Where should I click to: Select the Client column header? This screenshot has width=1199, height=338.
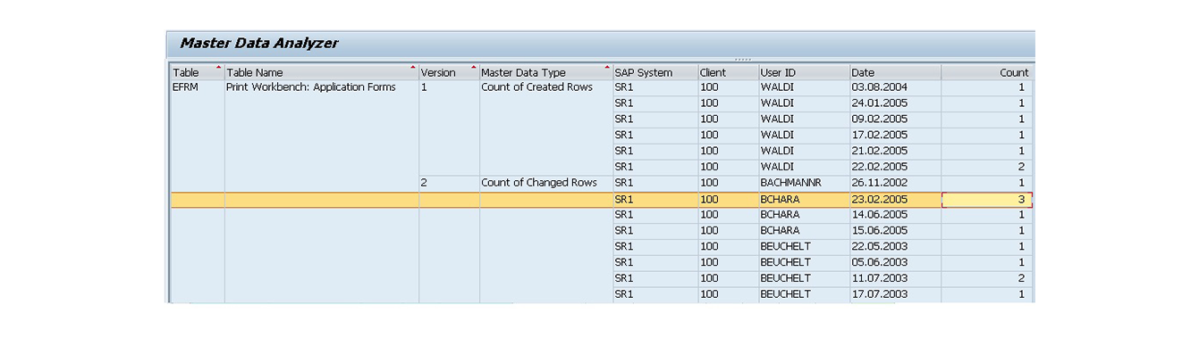728,72
